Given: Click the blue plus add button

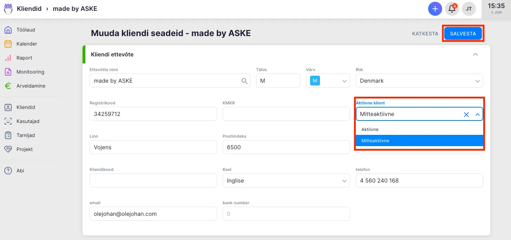Looking at the screenshot, I should pyautogui.click(x=435, y=9).
